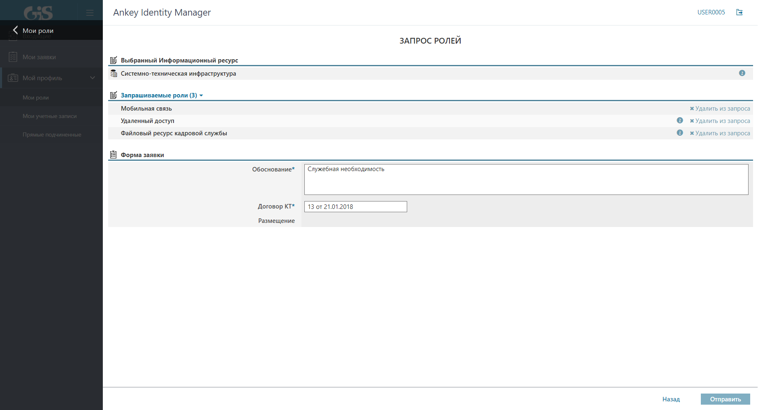This screenshot has width=758, height=410.
Task: Click the Мои заявки checklist icon
Action: 13,57
